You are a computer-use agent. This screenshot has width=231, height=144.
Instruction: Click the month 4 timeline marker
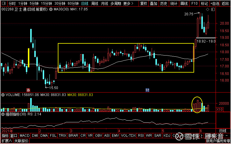119,131
